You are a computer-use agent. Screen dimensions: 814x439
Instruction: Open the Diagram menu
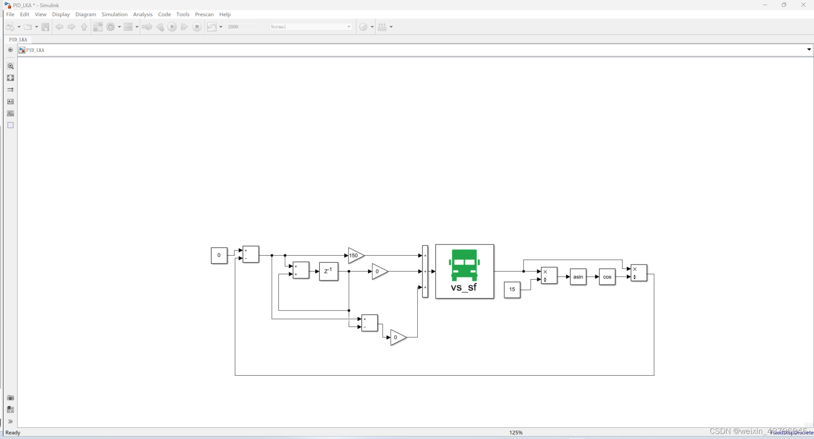[x=86, y=14]
